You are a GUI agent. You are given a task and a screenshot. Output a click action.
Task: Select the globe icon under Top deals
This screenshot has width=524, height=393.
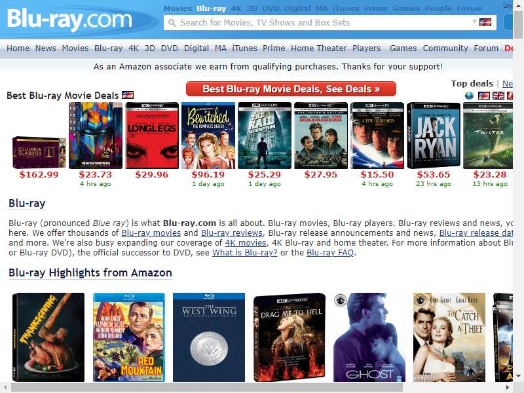coord(469,96)
